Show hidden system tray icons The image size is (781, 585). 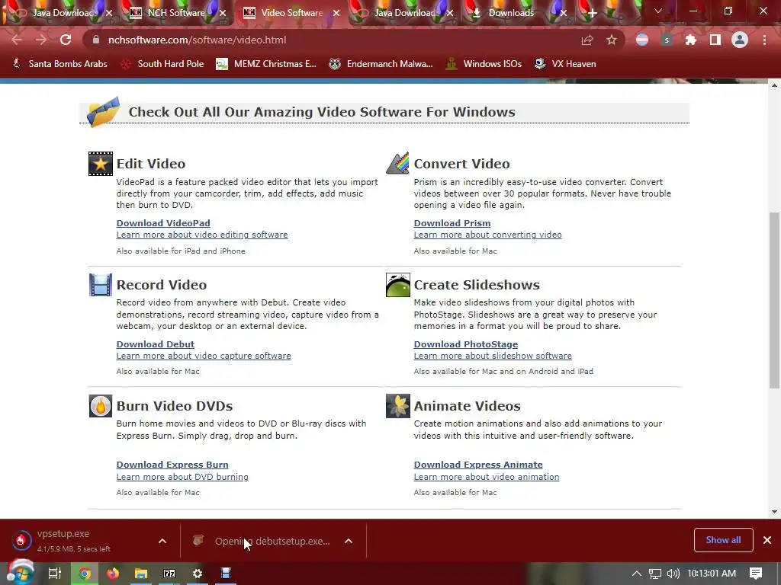[x=637, y=574]
